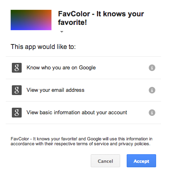Click the This app would like to heading

(43, 47)
